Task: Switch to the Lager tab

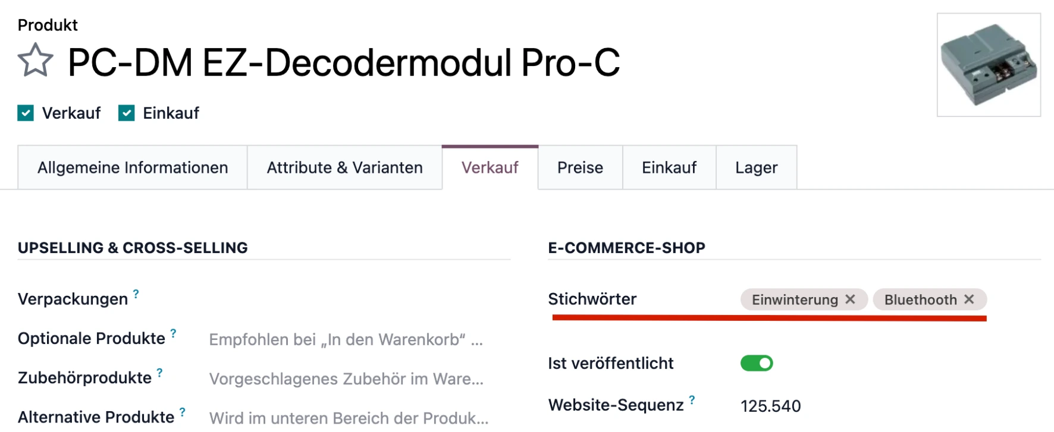Action: [755, 167]
